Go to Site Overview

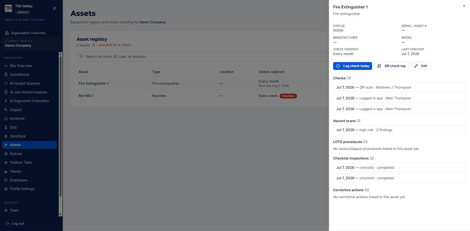click(29, 66)
